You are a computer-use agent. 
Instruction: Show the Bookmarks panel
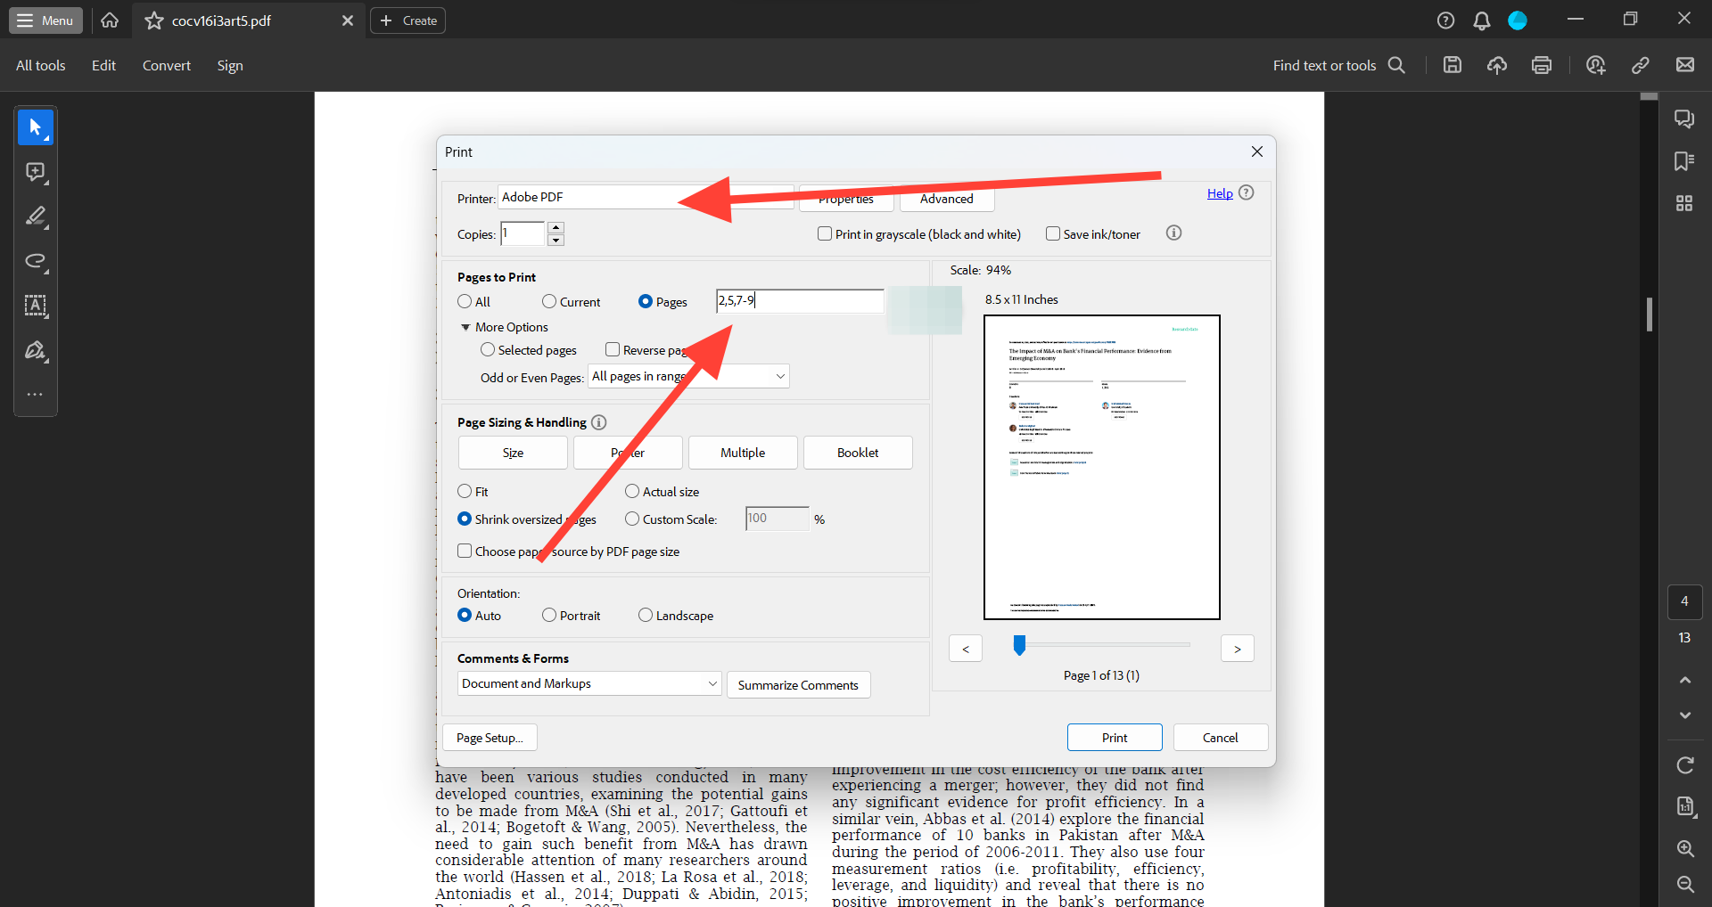tap(1684, 161)
